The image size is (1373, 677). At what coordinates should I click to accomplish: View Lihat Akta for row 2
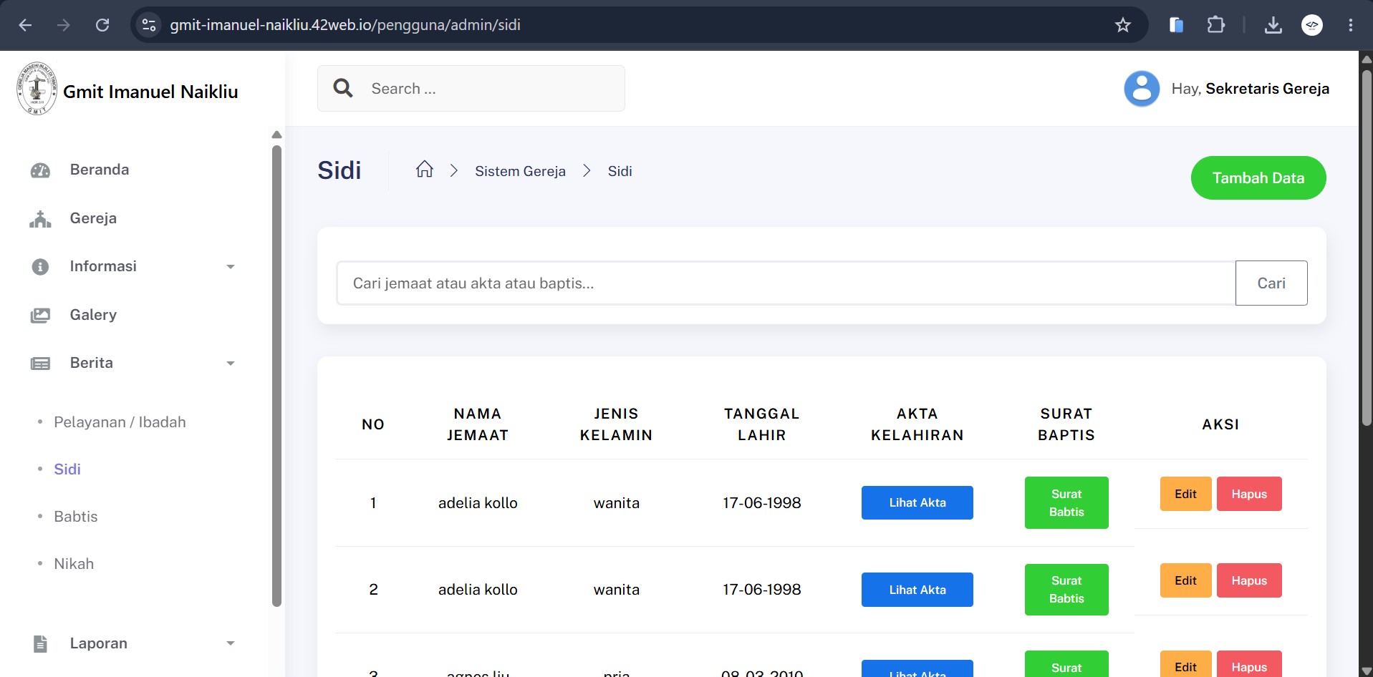pos(917,590)
